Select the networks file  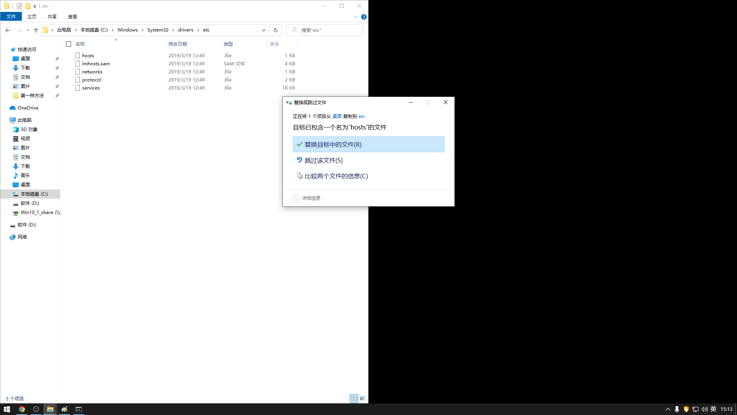[92, 72]
